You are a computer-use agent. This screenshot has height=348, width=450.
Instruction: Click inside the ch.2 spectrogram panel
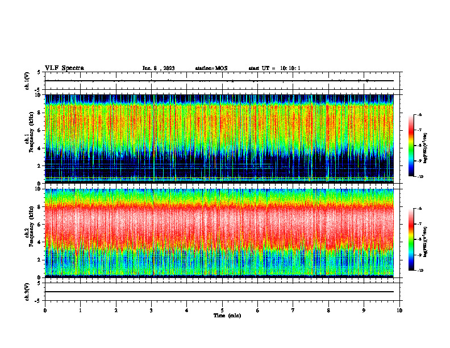pos(219,233)
